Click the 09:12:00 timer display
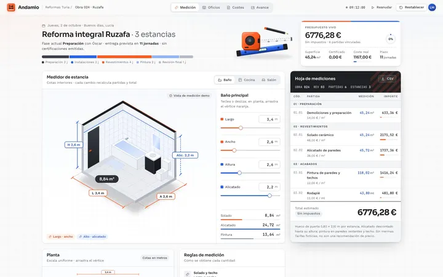 (x=356, y=7)
